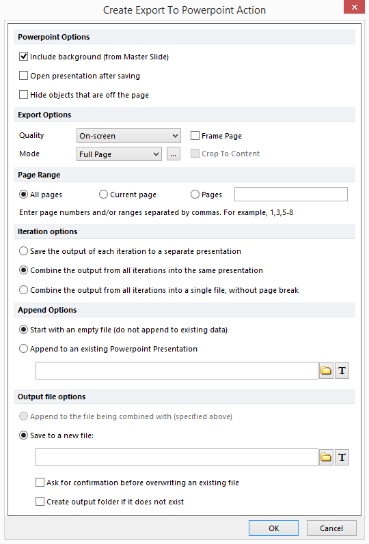Select Current page radio option
Image resolution: width=369 pixels, height=544 pixels.
103,195
